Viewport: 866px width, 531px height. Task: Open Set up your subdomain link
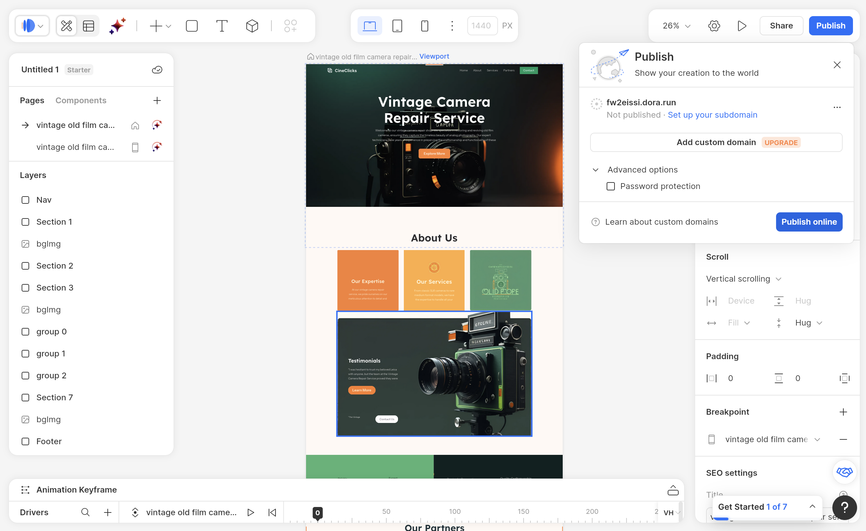[x=712, y=115]
